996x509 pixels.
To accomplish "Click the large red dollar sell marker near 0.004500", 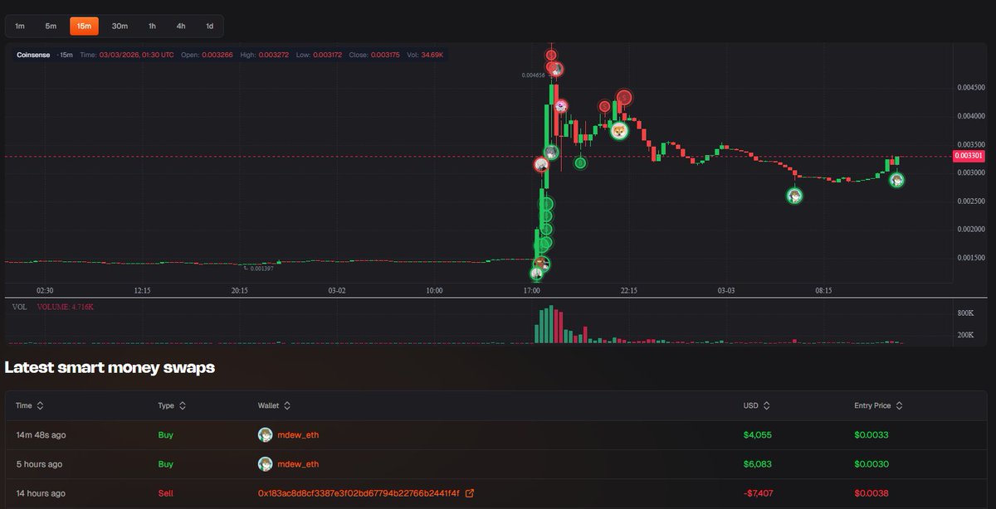I will tap(624, 98).
